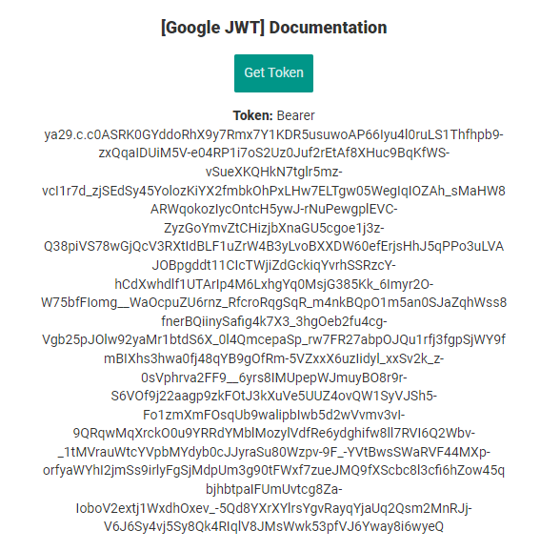
Task: Click token line starting with S6VOf9j22aagp9zk
Action: point(274,396)
